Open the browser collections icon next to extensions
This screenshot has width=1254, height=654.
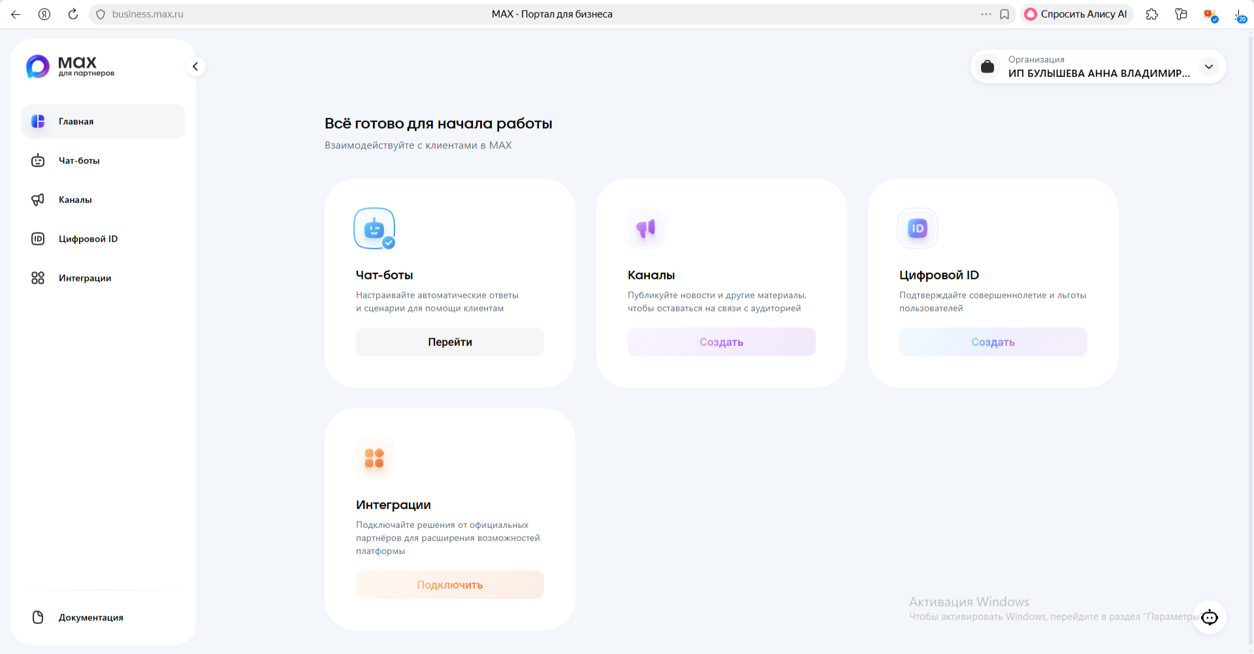(1181, 14)
